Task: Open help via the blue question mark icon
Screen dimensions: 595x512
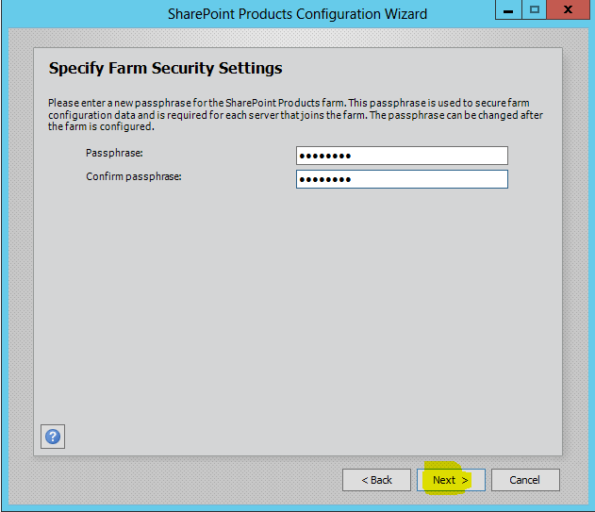Action: (x=53, y=437)
